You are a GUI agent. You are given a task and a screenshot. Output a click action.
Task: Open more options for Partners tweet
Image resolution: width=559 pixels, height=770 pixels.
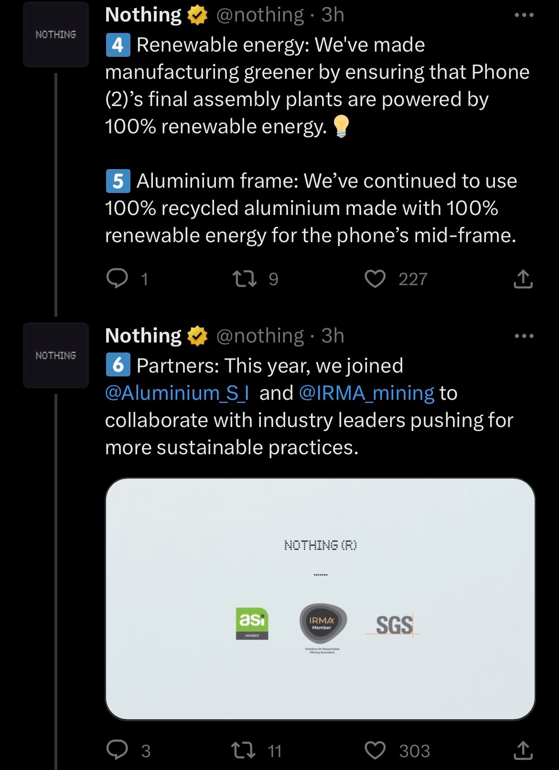tap(524, 336)
